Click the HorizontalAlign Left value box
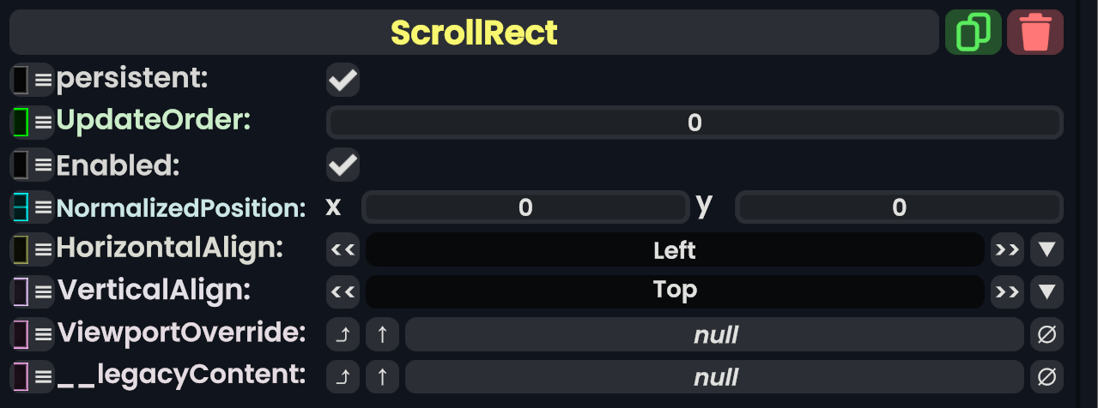Viewport: 1098px width, 408px height. pyautogui.click(x=675, y=250)
